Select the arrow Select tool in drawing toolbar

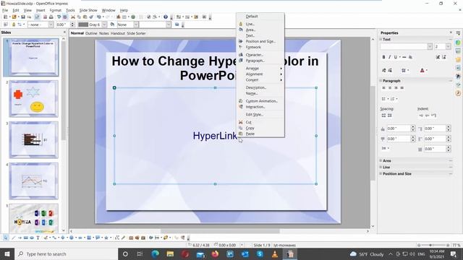pyautogui.click(x=6, y=238)
